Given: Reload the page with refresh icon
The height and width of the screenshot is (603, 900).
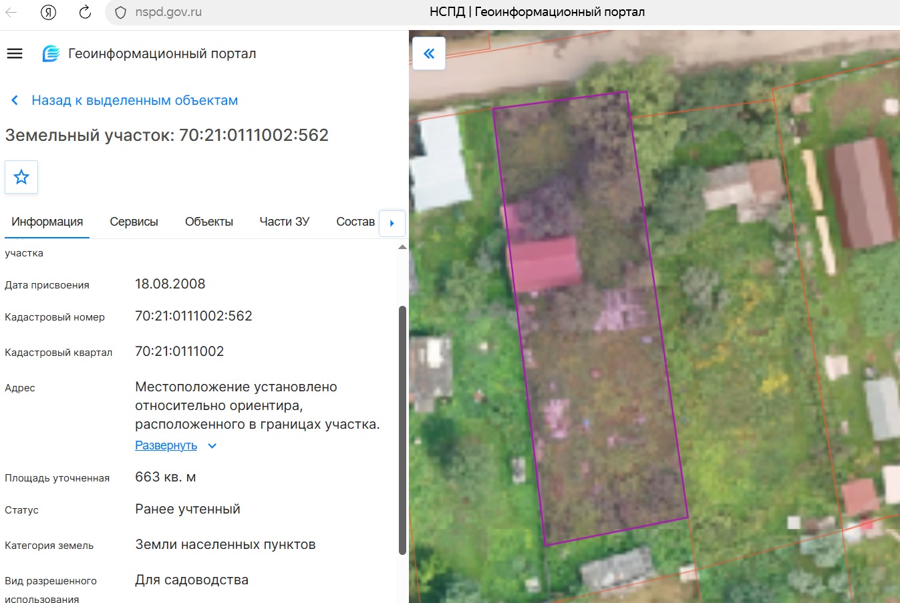Looking at the screenshot, I should pyautogui.click(x=85, y=12).
